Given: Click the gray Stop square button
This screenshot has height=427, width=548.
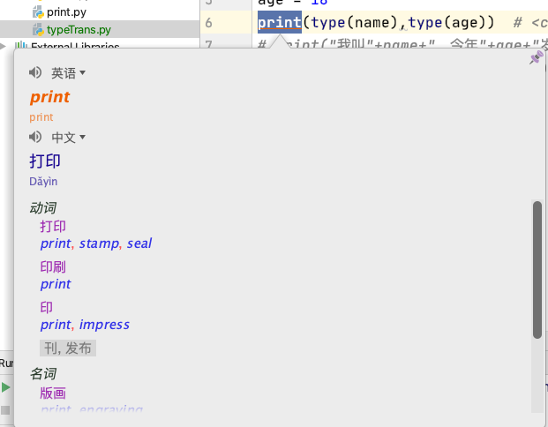Looking at the screenshot, I should tap(5, 410).
